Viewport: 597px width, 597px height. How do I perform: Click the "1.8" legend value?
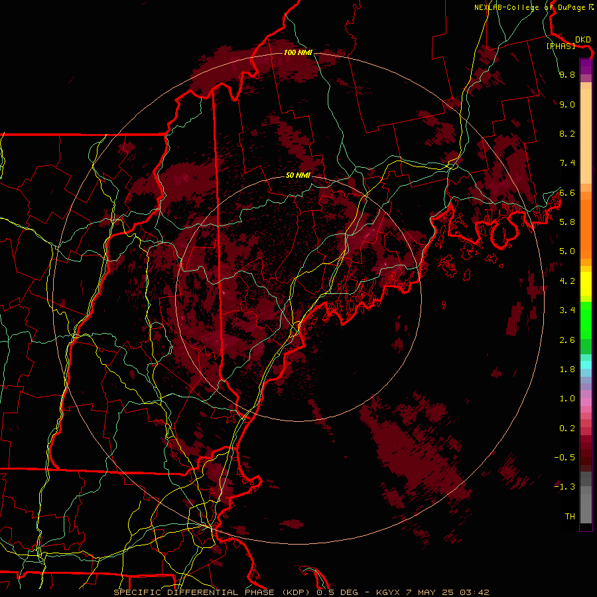point(567,369)
